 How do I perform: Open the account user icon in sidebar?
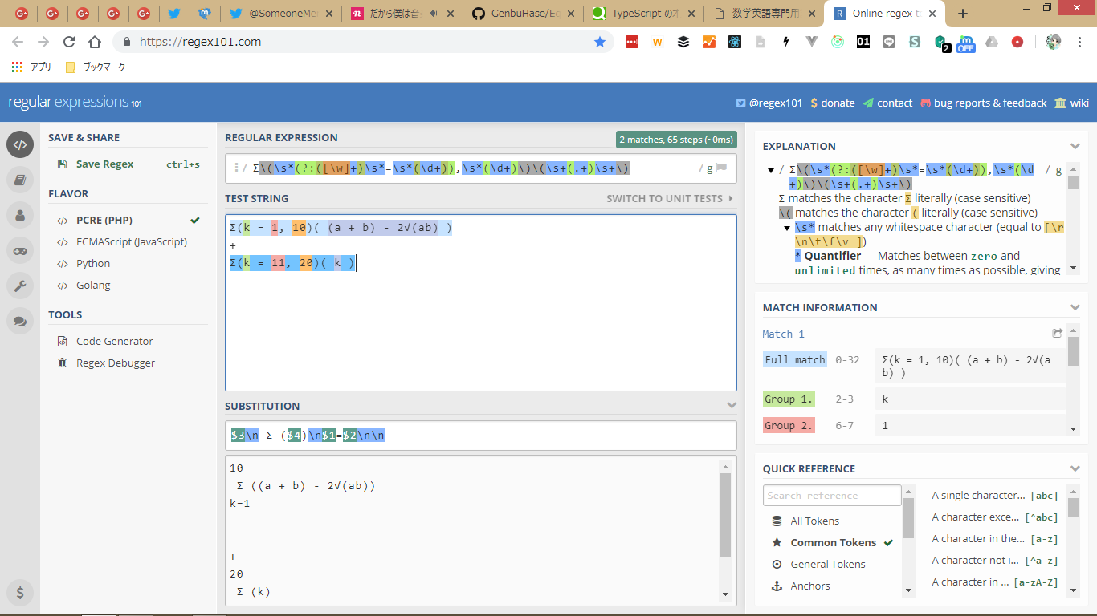(20, 216)
